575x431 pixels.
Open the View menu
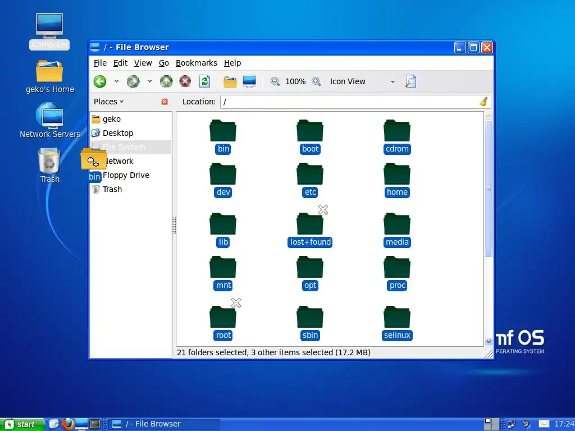143,63
